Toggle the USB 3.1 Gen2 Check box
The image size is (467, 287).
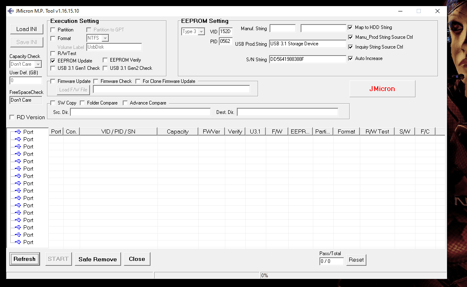(105, 68)
